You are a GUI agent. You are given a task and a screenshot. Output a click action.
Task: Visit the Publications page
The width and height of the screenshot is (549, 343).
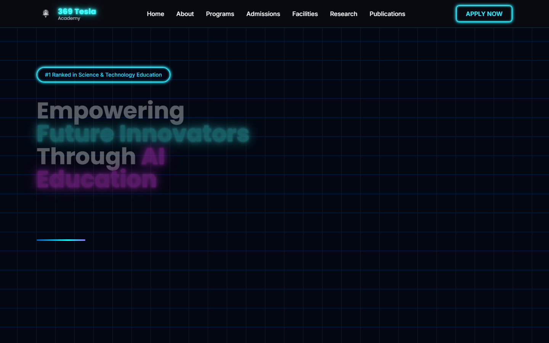tap(387, 14)
